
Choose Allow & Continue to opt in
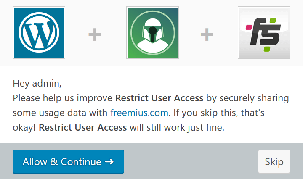(x=69, y=161)
